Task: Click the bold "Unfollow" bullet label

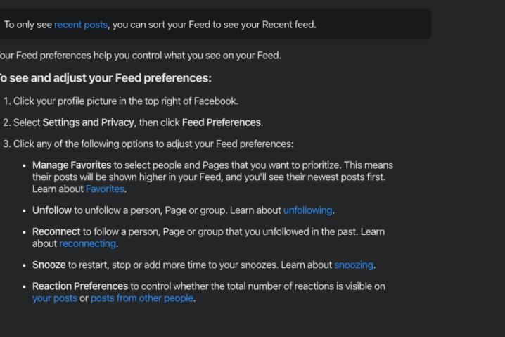Action: (x=52, y=210)
